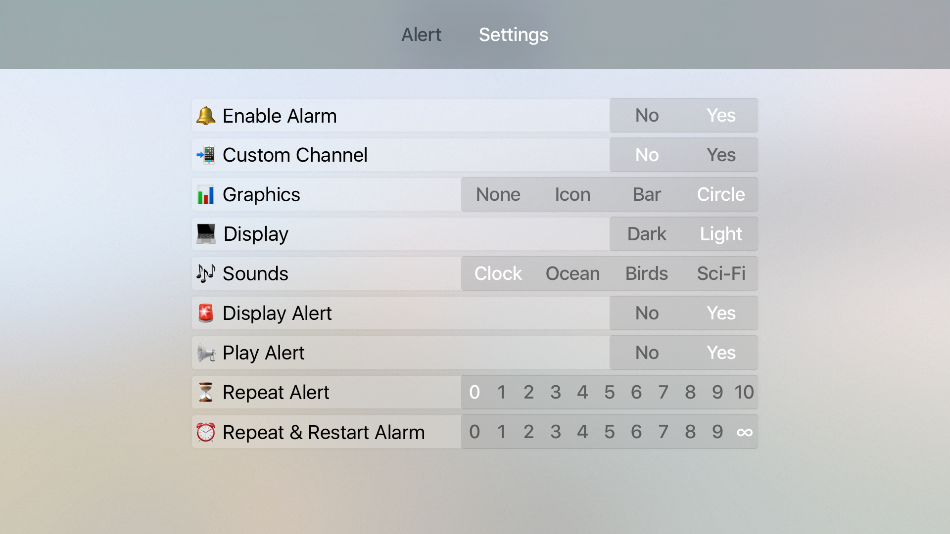Pick the Birds sound

pyautogui.click(x=647, y=273)
